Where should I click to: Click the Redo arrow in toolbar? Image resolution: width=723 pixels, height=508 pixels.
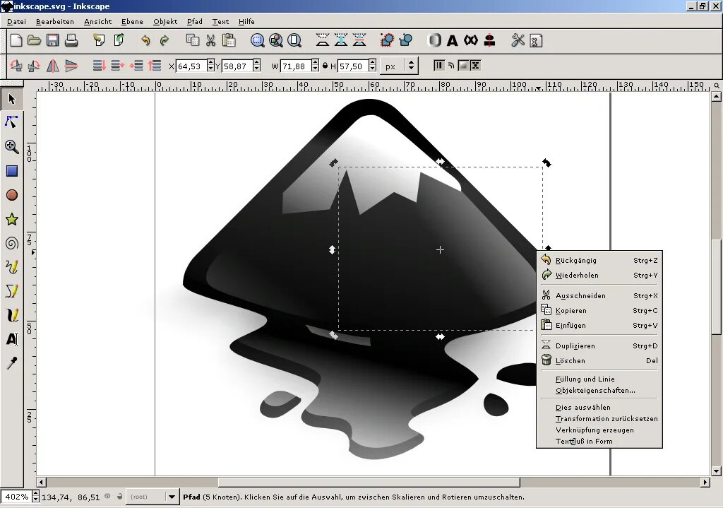(164, 40)
